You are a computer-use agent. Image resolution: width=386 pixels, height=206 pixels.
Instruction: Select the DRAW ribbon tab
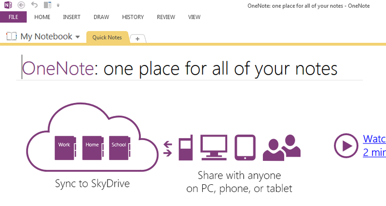pos(101,17)
